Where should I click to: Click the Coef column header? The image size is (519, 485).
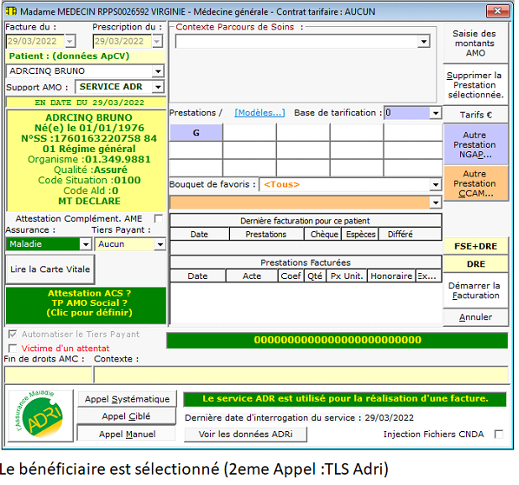pyautogui.click(x=291, y=276)
